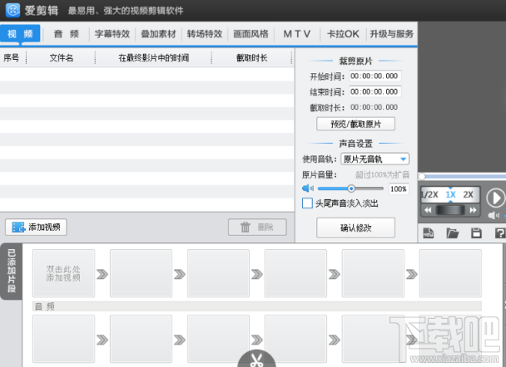
Task: Confirm changes with 确认修改 button
Action: (x=355, y=228)
